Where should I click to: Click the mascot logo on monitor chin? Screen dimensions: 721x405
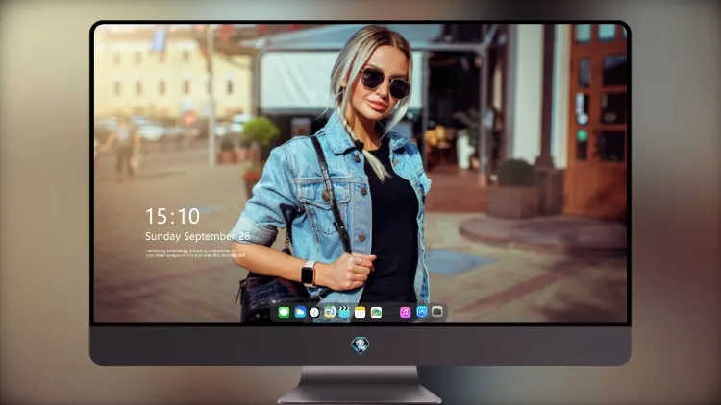(x=360, y=345)
